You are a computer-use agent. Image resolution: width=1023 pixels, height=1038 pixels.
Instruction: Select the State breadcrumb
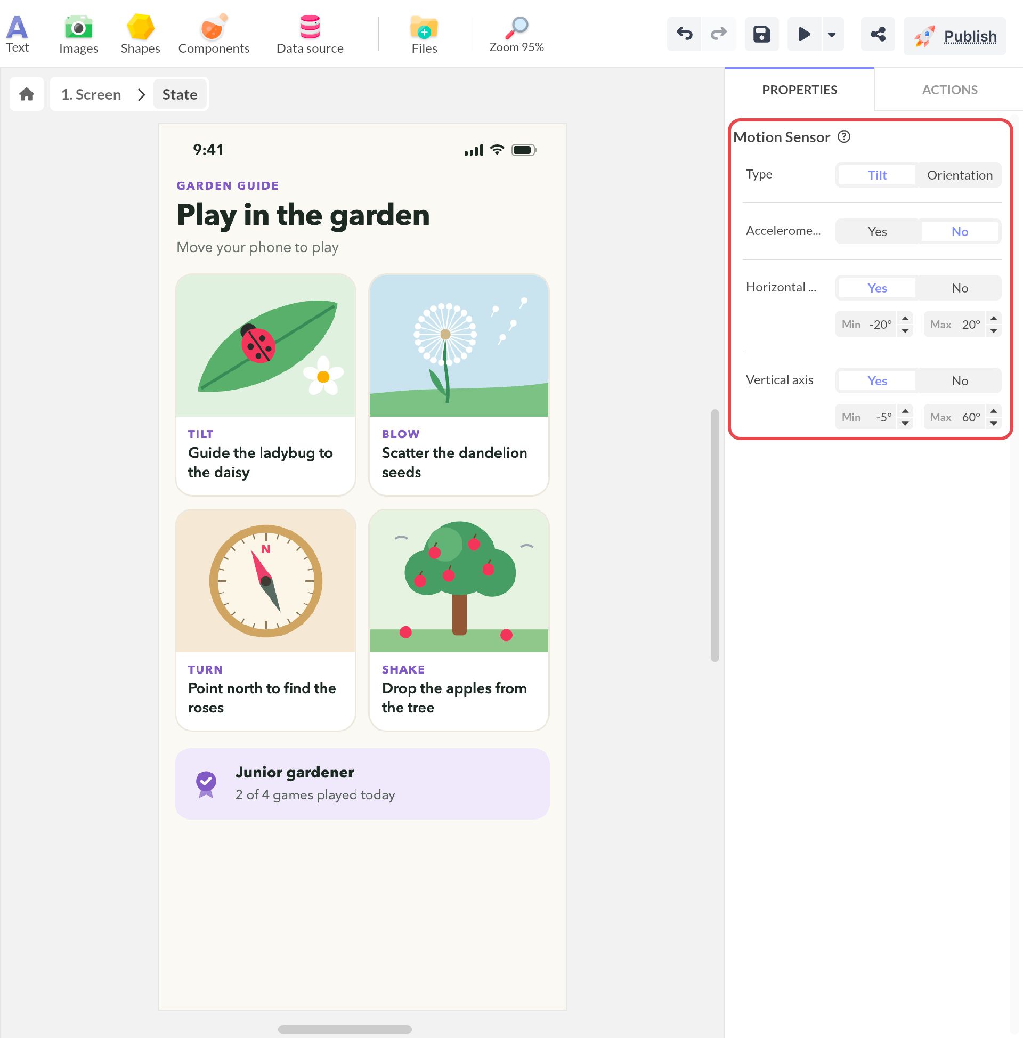pos(180,94)
